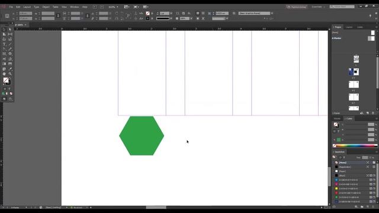Open the Essentials workspace switcher
379x213 pixels.
(x=319, y=7)
